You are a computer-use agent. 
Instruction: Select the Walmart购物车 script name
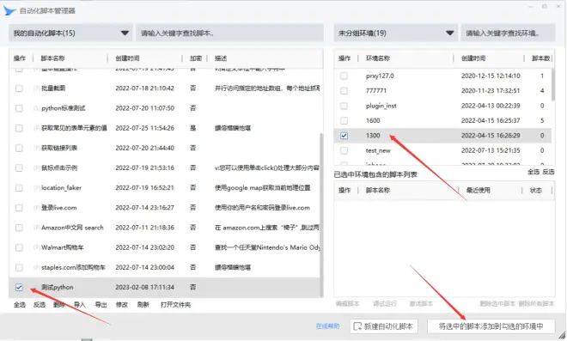tap(62, 247)
